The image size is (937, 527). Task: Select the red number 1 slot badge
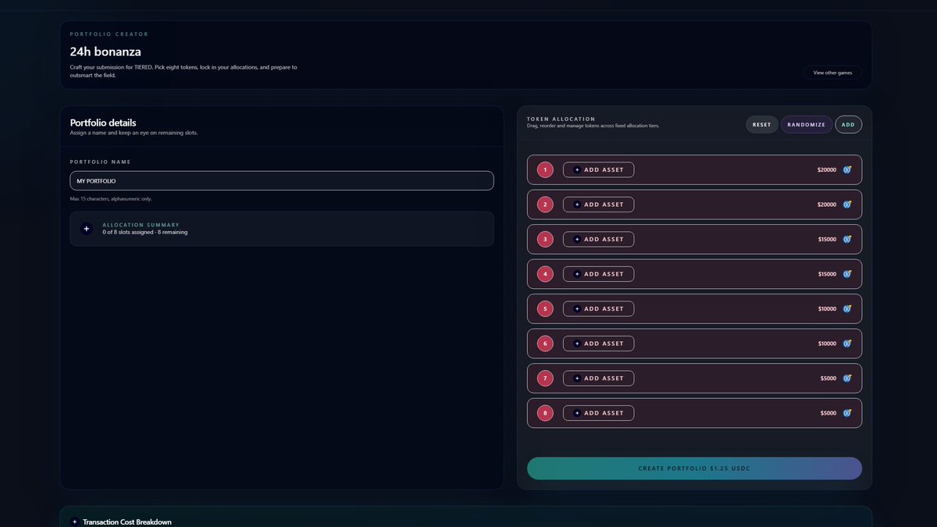[x=546, y=169]
